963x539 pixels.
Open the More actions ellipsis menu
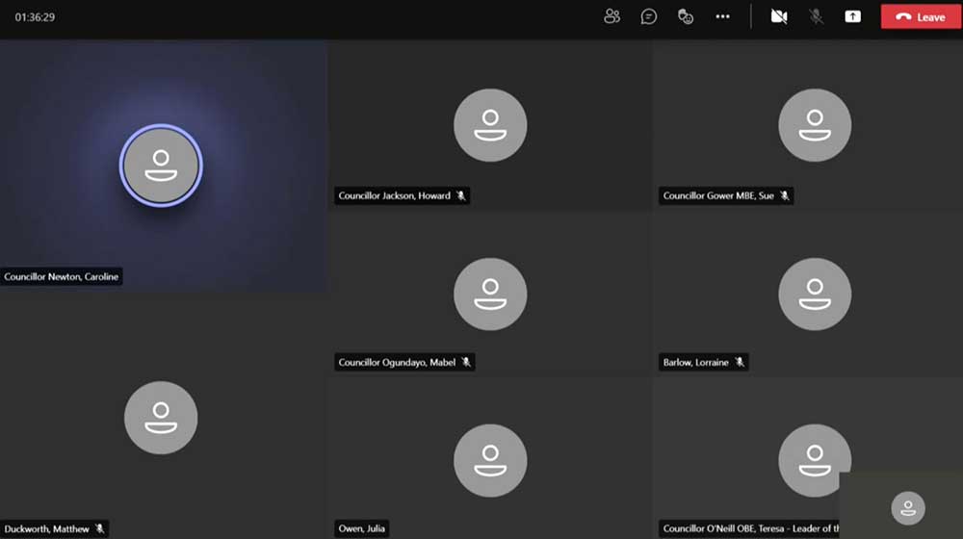pyautogui.click(x=722, y=16)
